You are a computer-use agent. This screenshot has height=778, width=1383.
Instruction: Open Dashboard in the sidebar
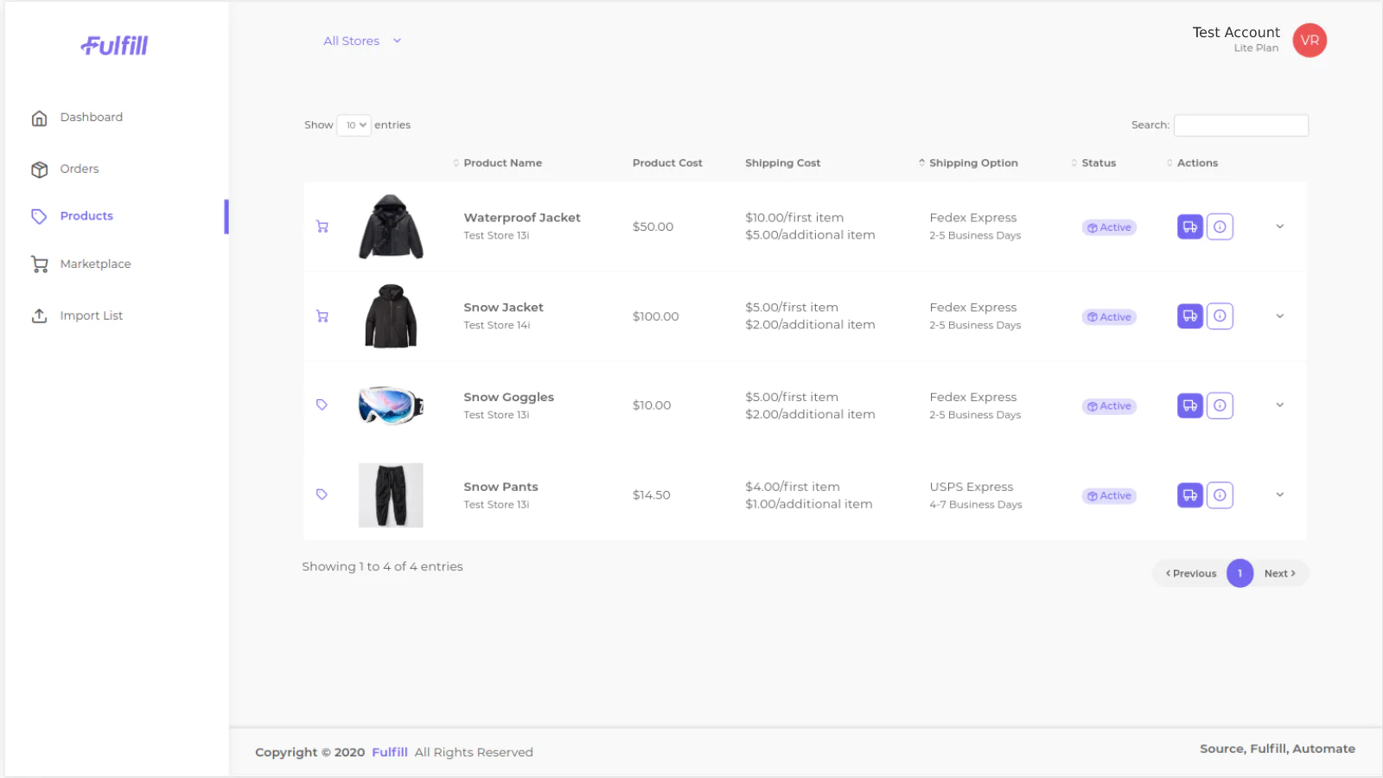(91, 118)
